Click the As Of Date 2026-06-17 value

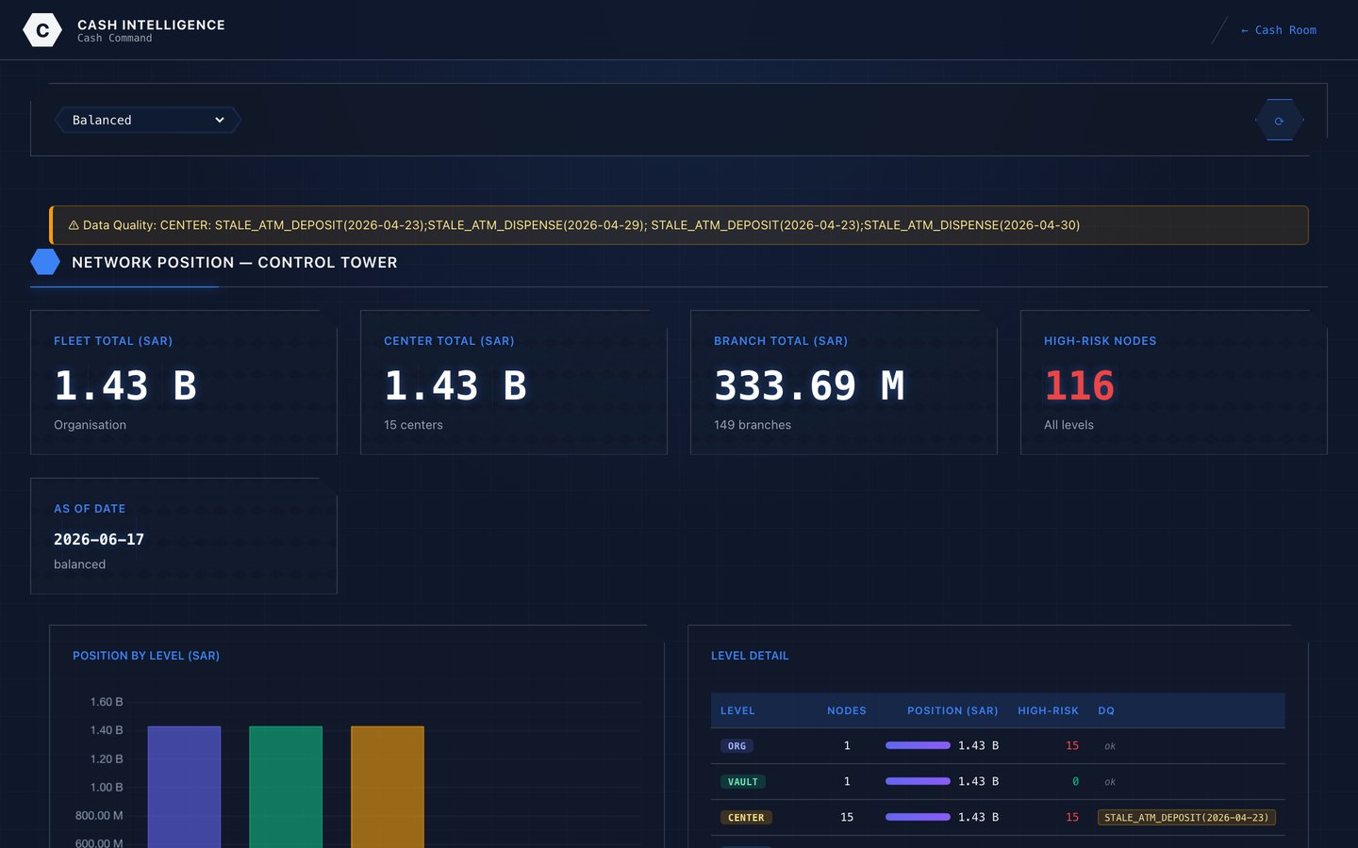[x=99, y=539]
